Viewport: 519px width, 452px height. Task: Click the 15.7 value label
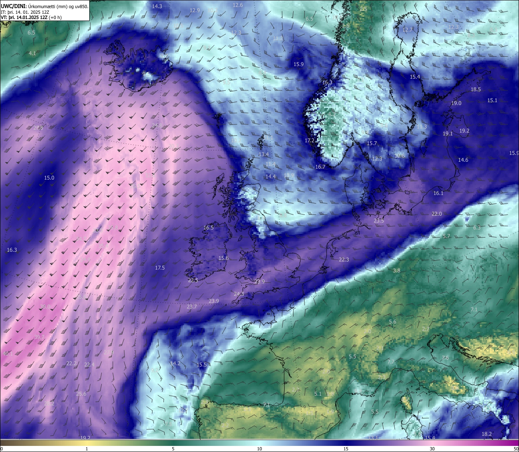pos(372,143)
